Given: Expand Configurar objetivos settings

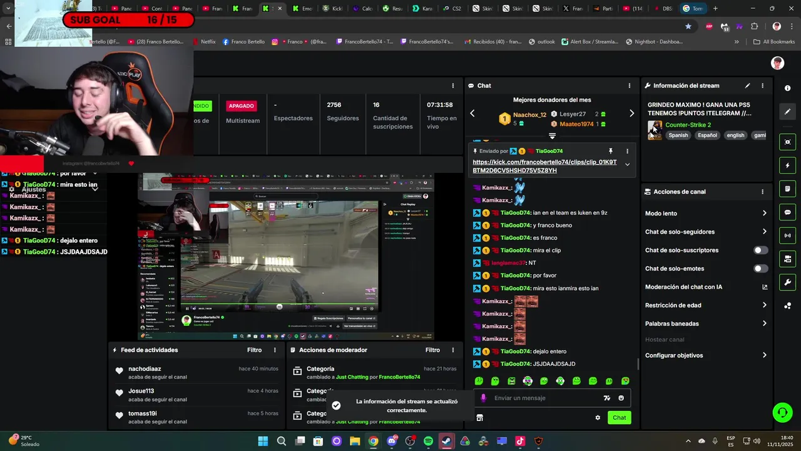Looking at the screenshot, I should 706,355.
